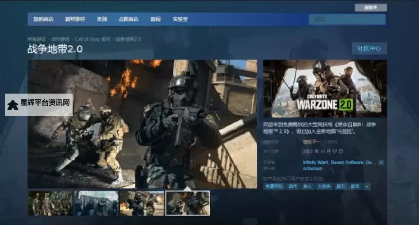
Task: Select the 大逃杀 tag
Action: [x=324, y=186]
